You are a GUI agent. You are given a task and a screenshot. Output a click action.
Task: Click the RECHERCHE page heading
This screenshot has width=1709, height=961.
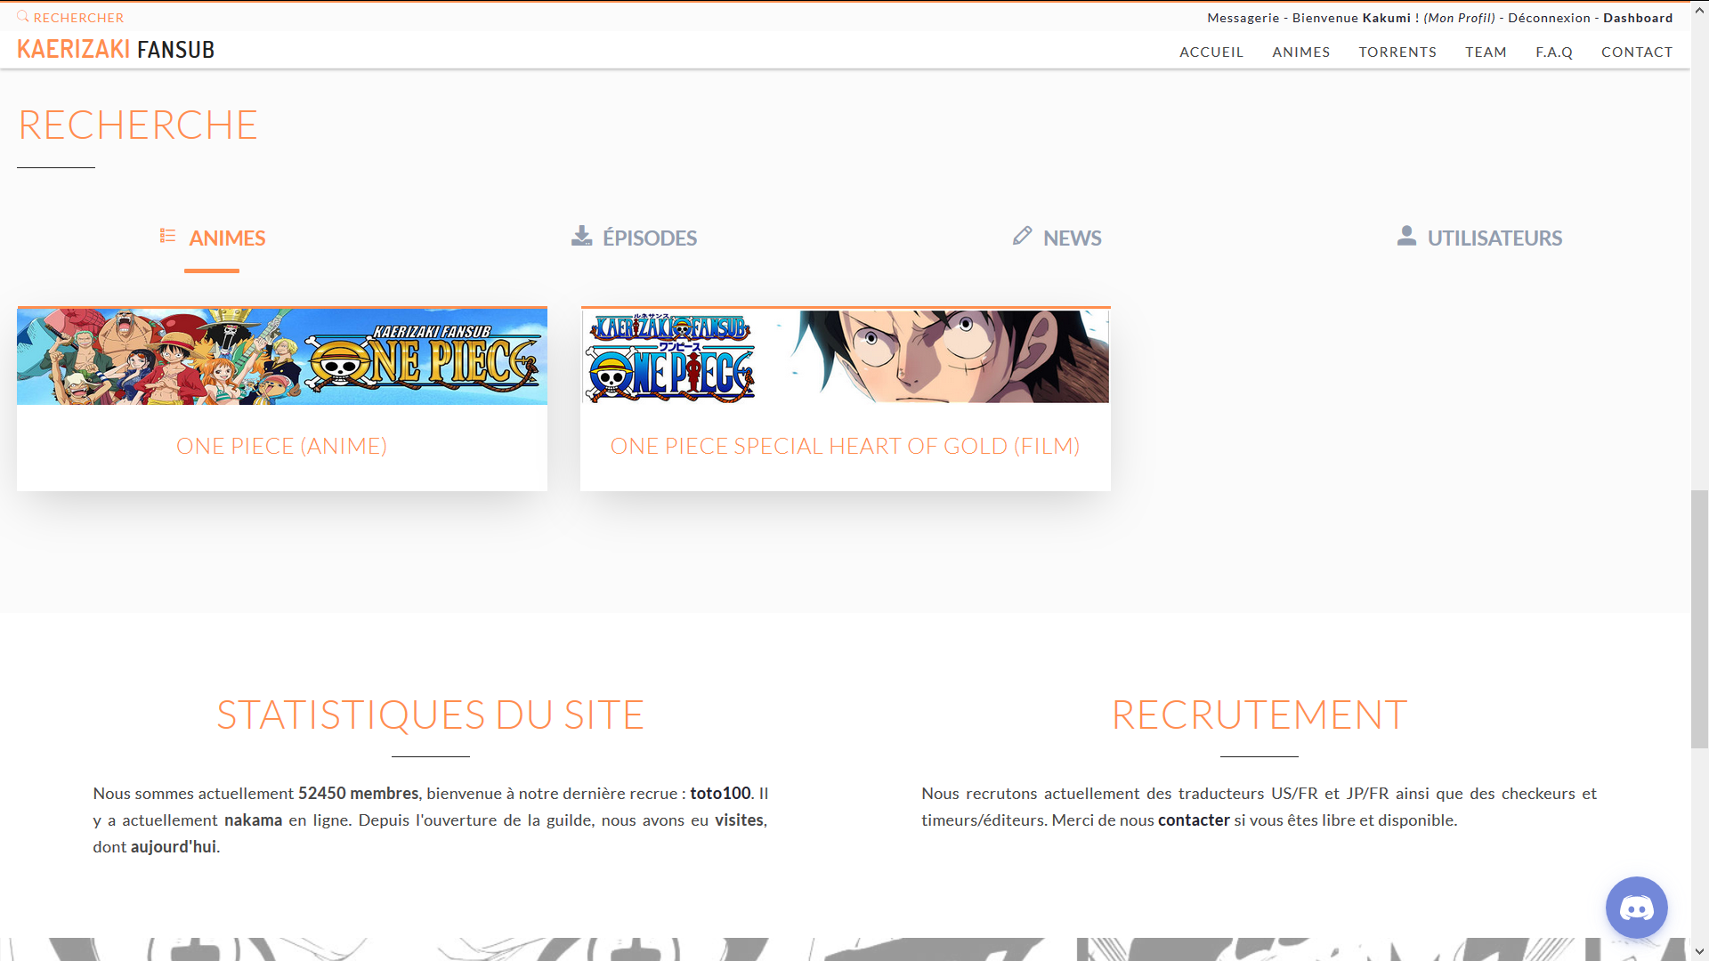click(x=138, y=125)
